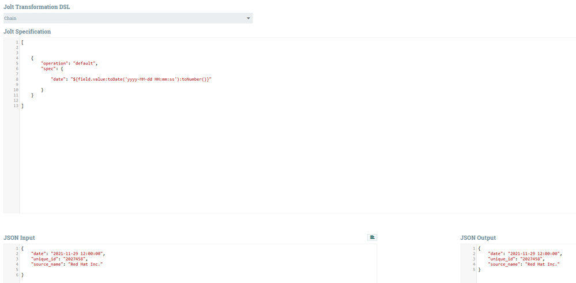The image size is (576, 283).
Task: Click the JSON Output heading
Action: (x=478, y=238)
